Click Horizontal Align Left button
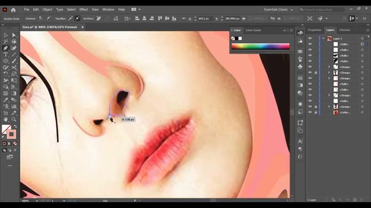Viewport: 371px width, 208px height. pyautogui.click(x=137, y=18)
